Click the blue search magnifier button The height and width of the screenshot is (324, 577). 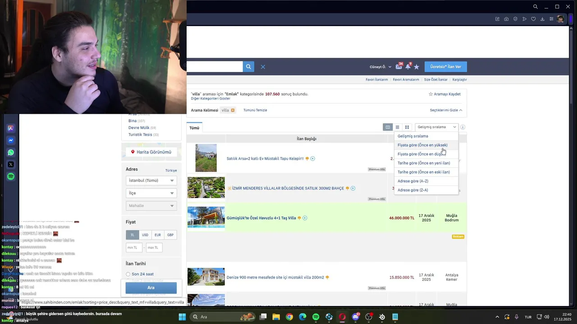point(248,67)
